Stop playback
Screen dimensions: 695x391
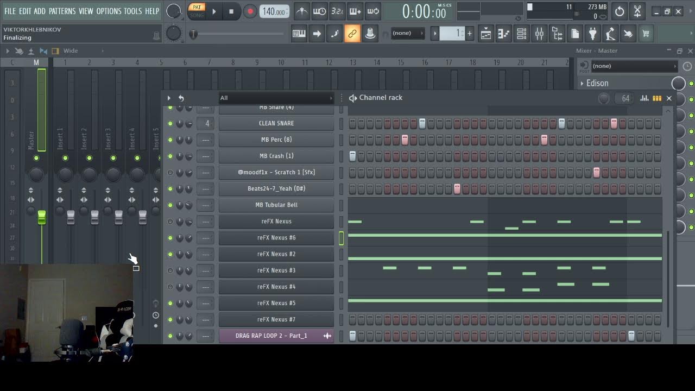231,11
